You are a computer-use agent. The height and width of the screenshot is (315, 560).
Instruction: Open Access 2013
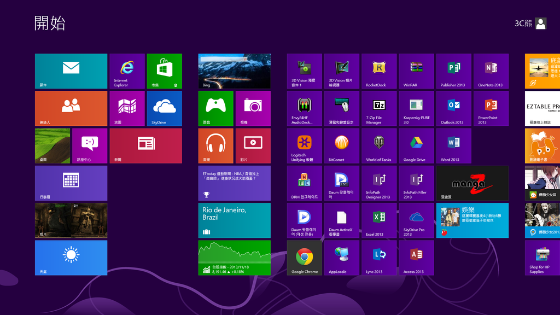click(x=416, y=258)
